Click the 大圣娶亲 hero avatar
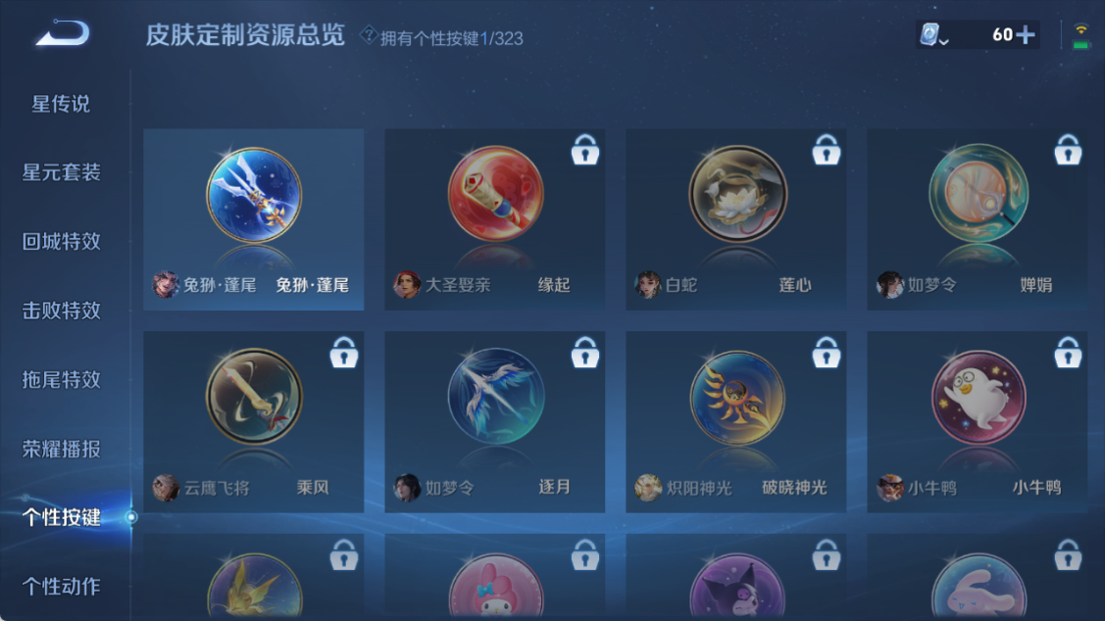 tap(407, 284)
